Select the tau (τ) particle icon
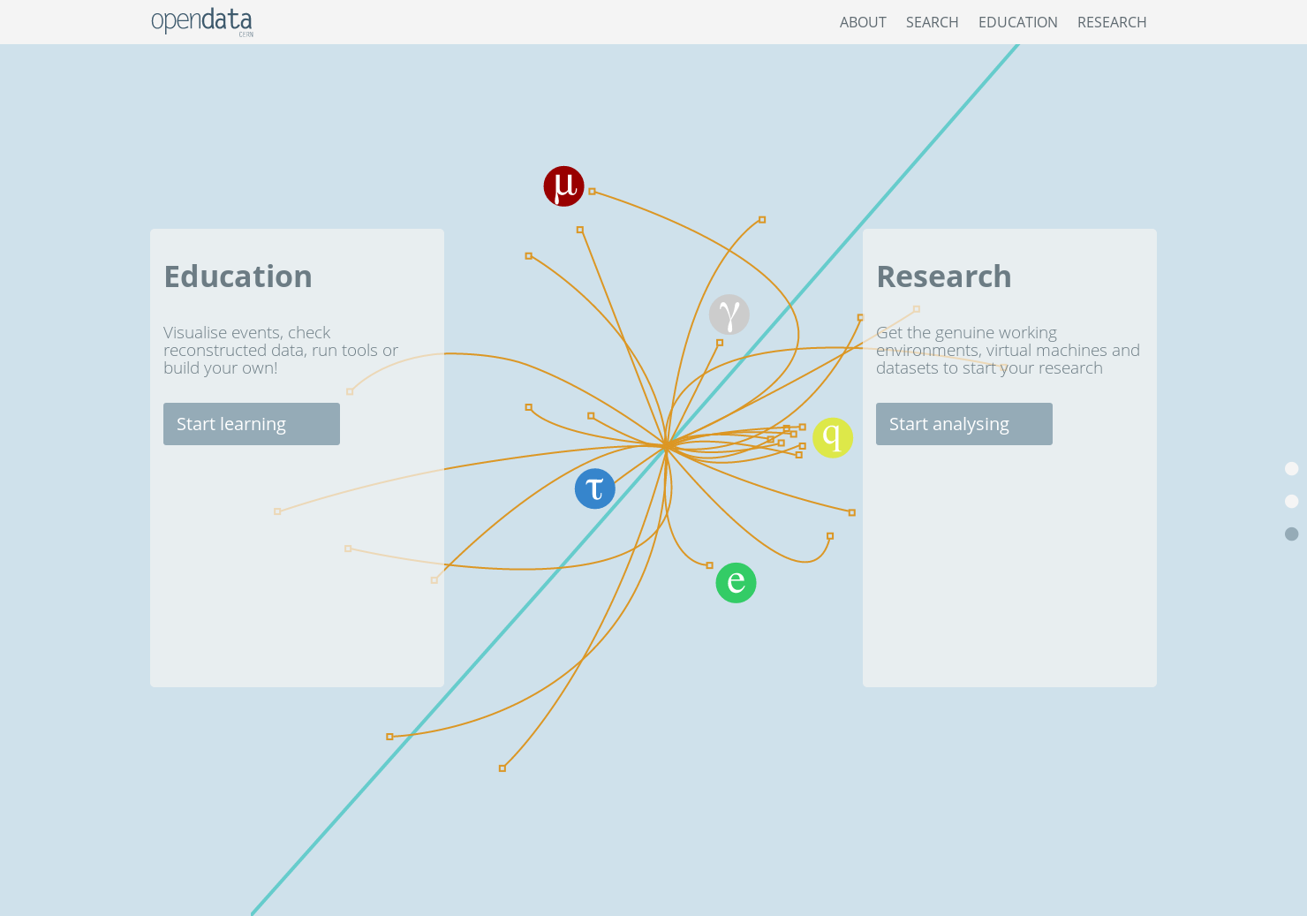This screenshot has width=1307, height=916. [594, 488]
